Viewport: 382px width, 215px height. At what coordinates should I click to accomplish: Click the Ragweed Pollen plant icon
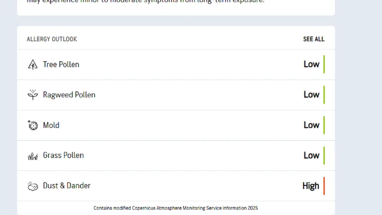click(32, 95)
